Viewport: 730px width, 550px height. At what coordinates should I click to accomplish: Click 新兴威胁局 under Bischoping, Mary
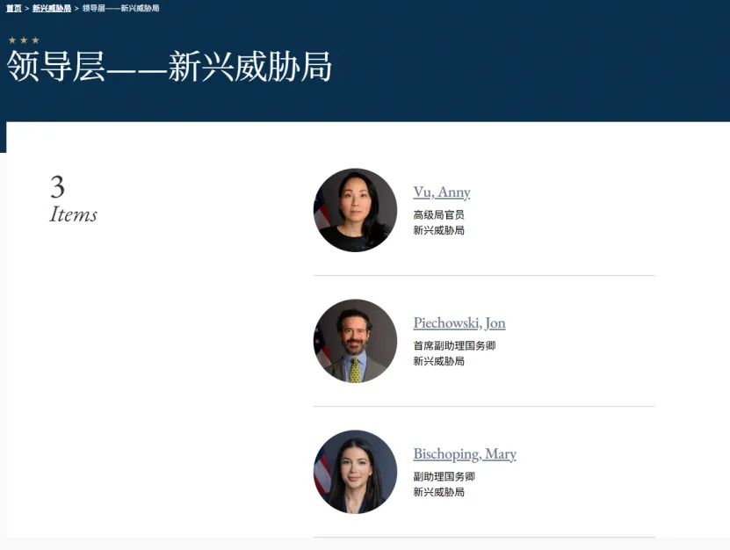pos(438,492)
